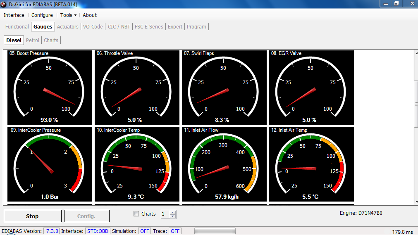
Task: Open the Tools dropdown menu
Action: click(x=68, y=15)
